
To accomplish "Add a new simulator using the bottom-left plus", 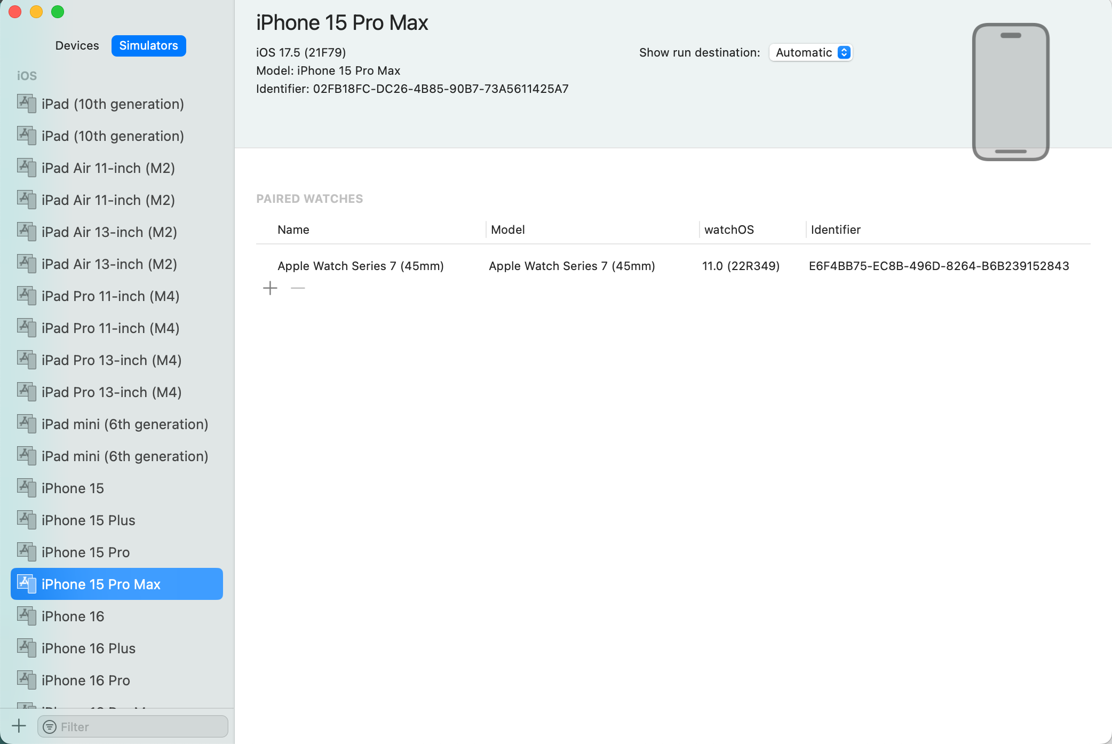I will (19, 726).
